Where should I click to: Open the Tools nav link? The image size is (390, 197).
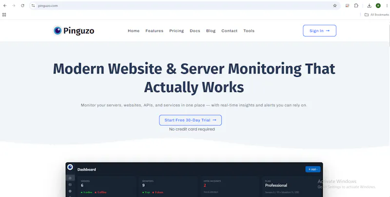pos(249,31)
